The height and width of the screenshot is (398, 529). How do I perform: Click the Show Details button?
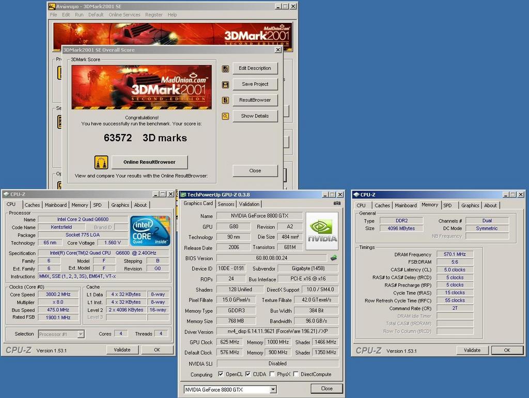(255, 116)
